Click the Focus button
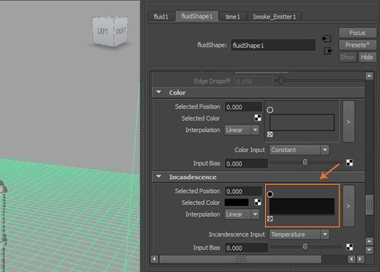 point(357,32)
